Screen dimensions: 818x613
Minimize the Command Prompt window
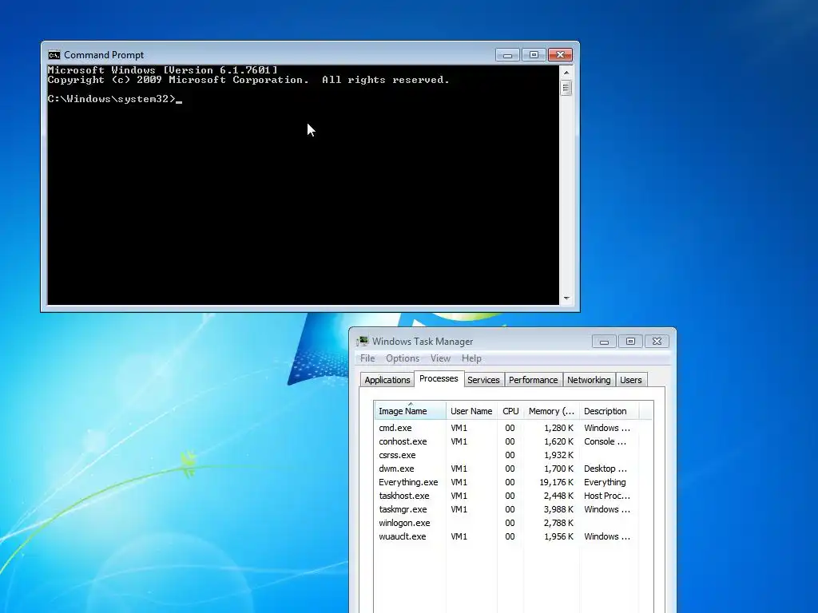[x=507, y=55]
